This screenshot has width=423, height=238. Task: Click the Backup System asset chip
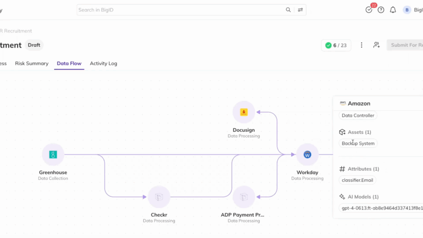tap(358, 143)
